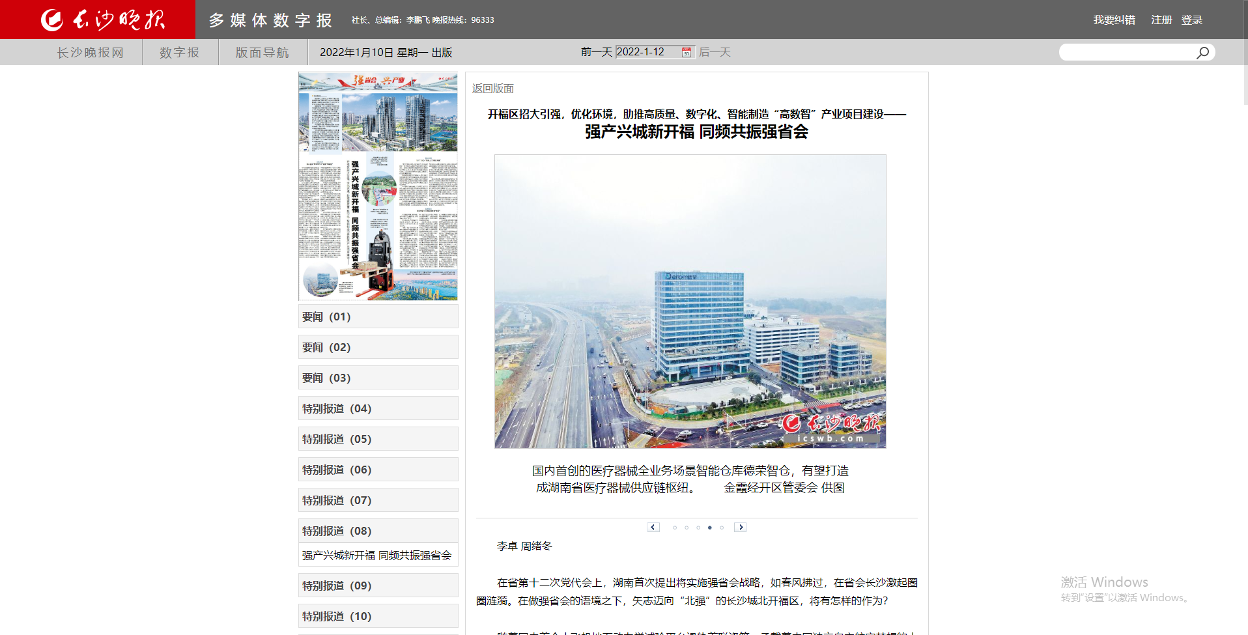This screenshot has height=635, width=1248.
Task: Go to 长沙晚报网 section
Action: 90,52
